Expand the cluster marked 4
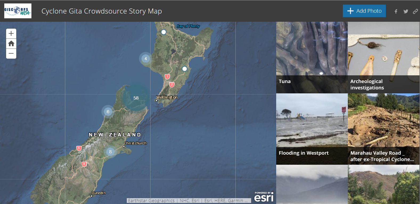The width and height of the screenshot is (420, 204). (145, 59)
